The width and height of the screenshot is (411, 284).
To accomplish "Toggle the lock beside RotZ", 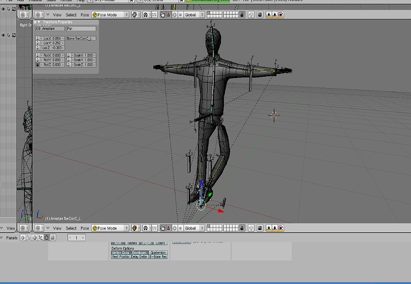I will click(38, 65).
